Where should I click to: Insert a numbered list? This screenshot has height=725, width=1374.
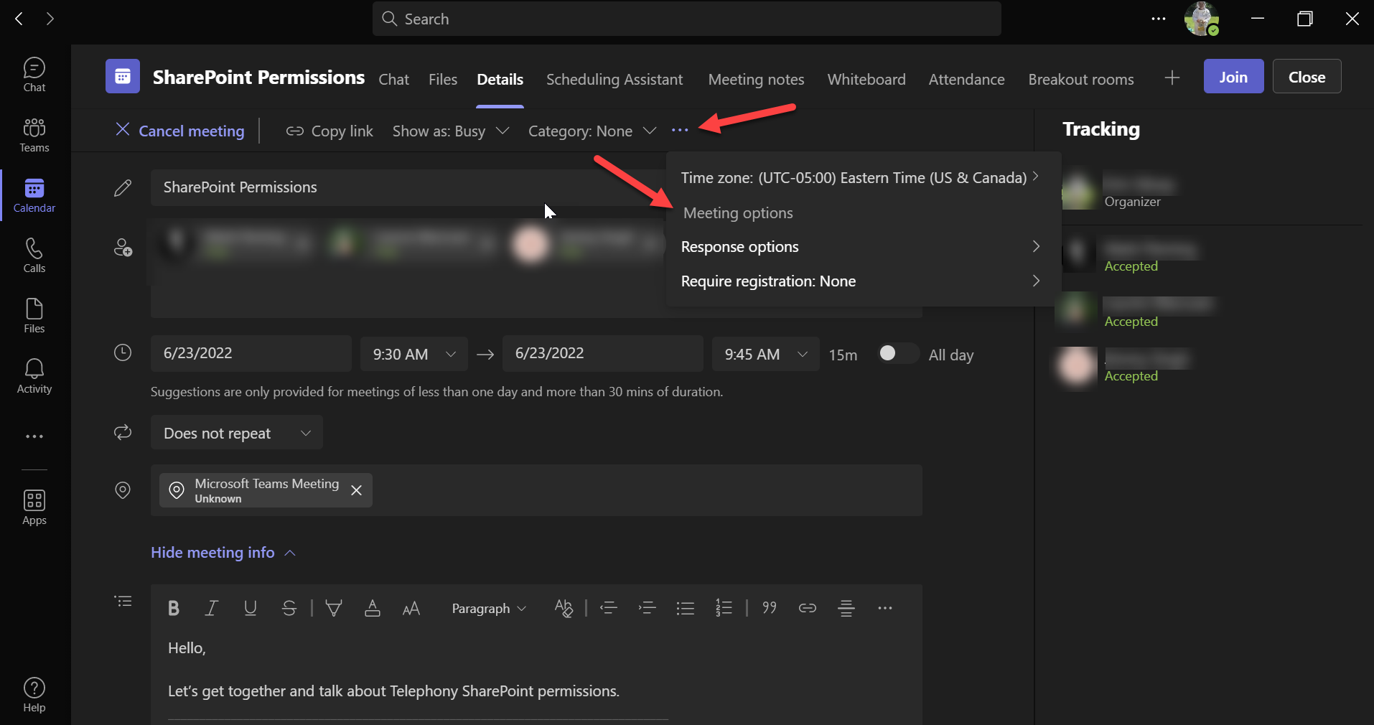click(724, 609)
